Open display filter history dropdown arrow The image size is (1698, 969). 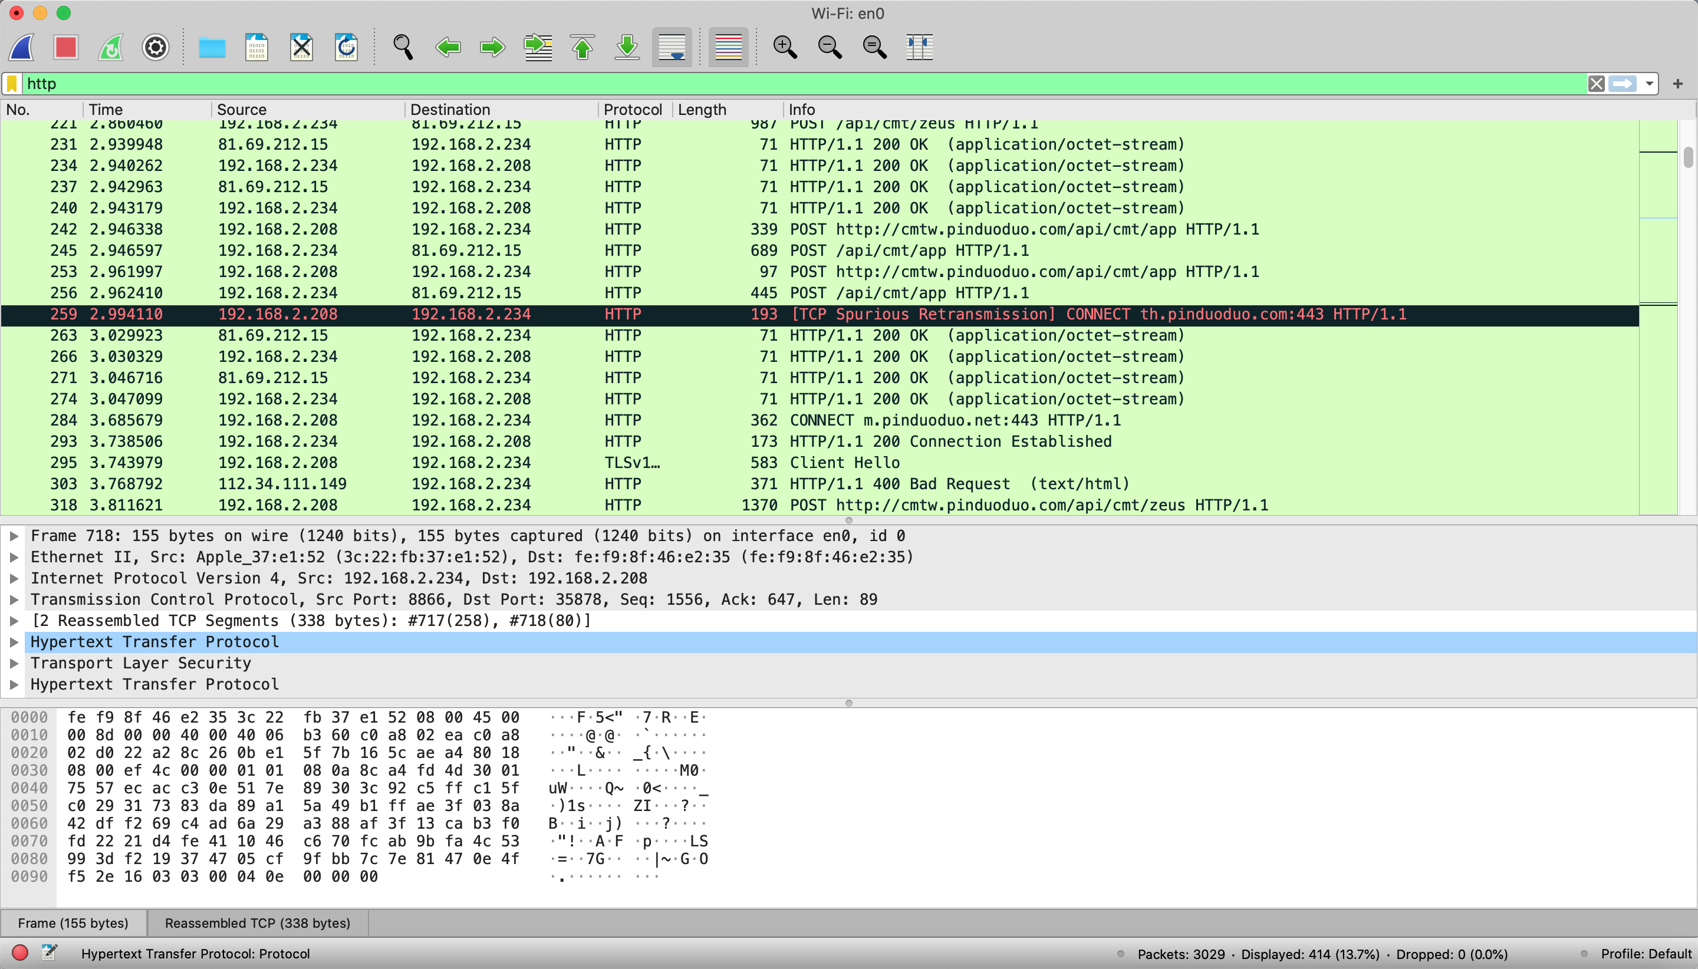click(1648, 84)
